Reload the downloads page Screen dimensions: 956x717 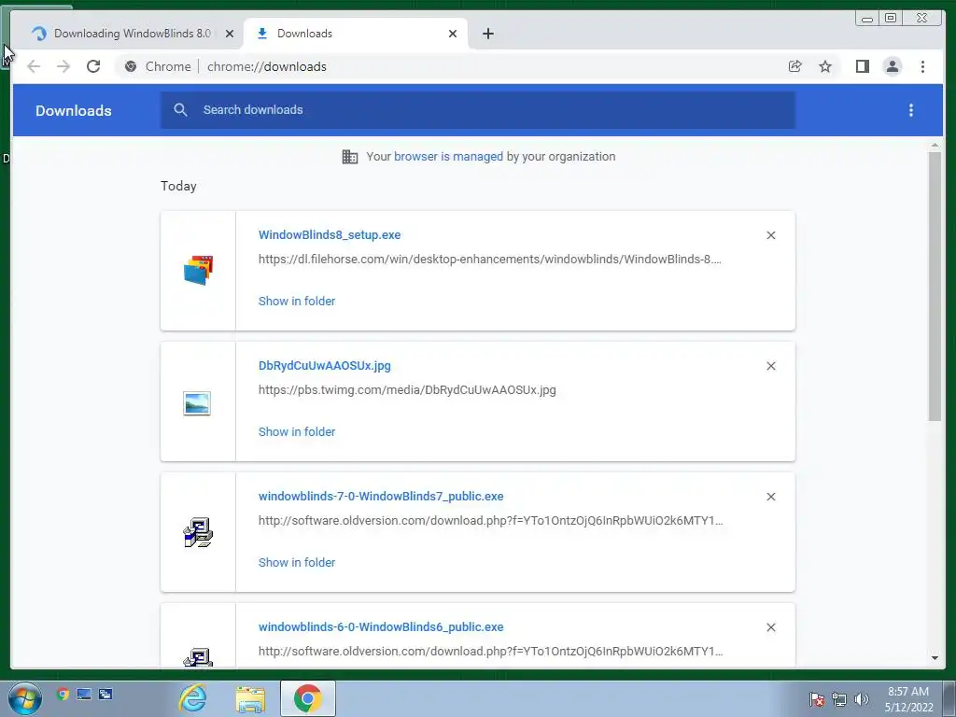click(x=93, y=66)
